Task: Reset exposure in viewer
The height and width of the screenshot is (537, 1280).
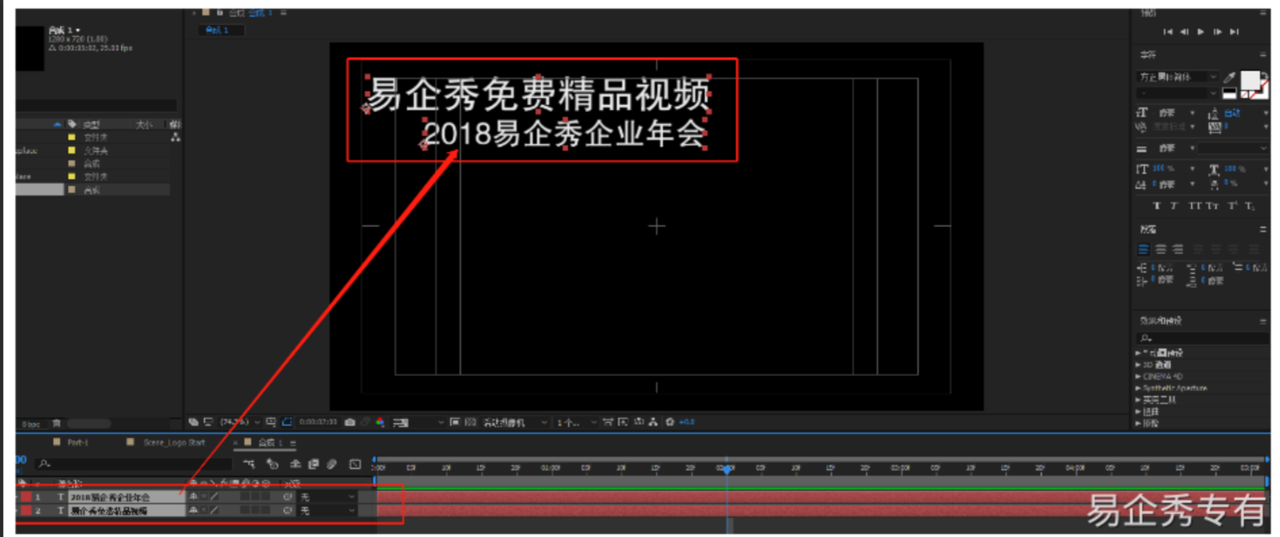Action: pyautogui.click(x=669, y=422)
